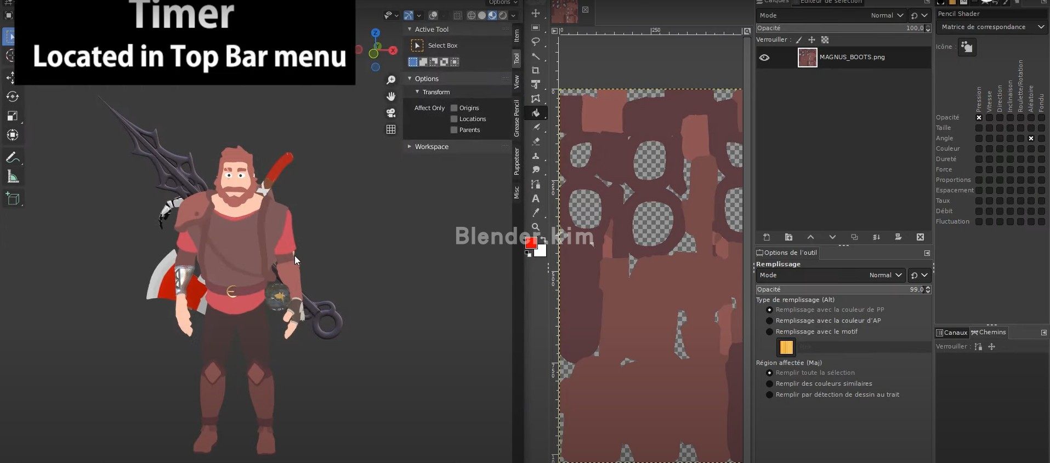The width and height of the screenshot is (1050, 463).
Task: Select the Transform tool in Blender toolbar
Action: pyautogui.click(x=12, y=135)
